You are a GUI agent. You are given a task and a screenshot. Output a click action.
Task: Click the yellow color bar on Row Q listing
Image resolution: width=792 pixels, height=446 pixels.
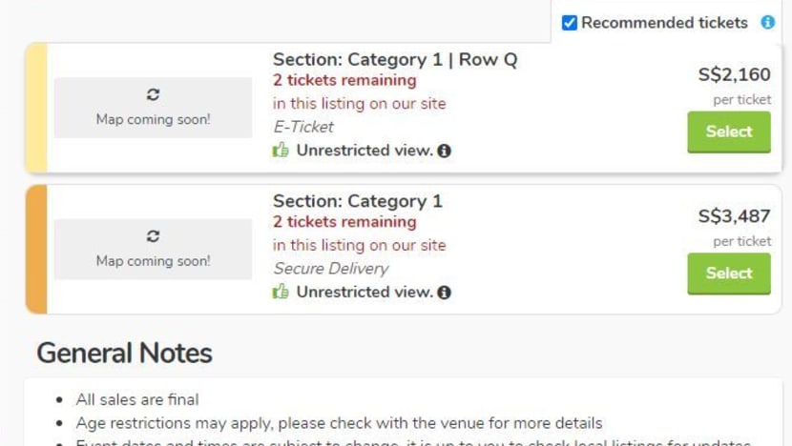pos(36,108)
